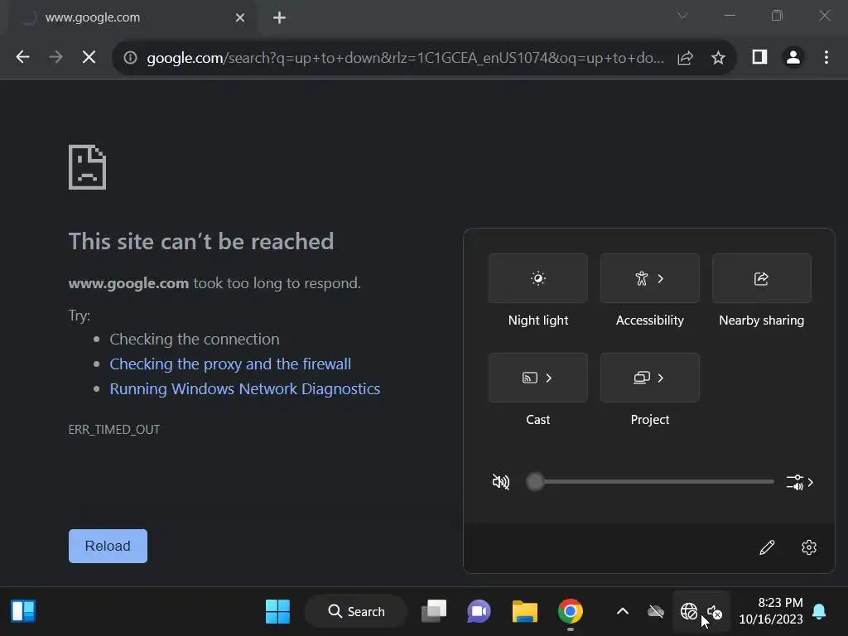Unmute the volume speaker icon
Image resolution: width=848 pixels, height=636 pixels.
coord(501,481)
